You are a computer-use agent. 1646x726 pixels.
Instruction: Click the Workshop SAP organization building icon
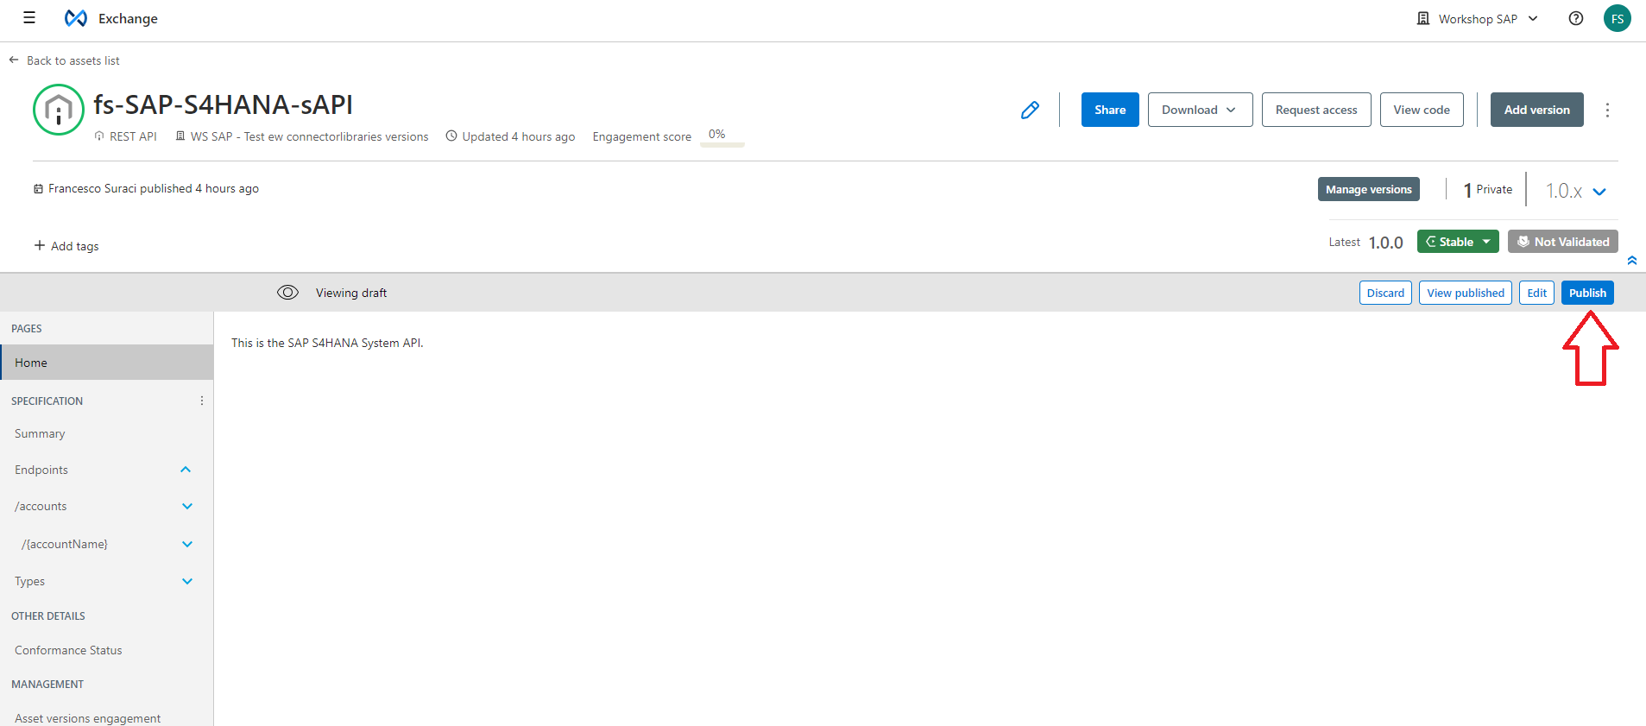(x=1423, y=18)
